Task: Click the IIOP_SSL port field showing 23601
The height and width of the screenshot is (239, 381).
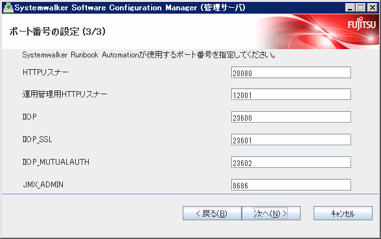Action: click(291, 140)
